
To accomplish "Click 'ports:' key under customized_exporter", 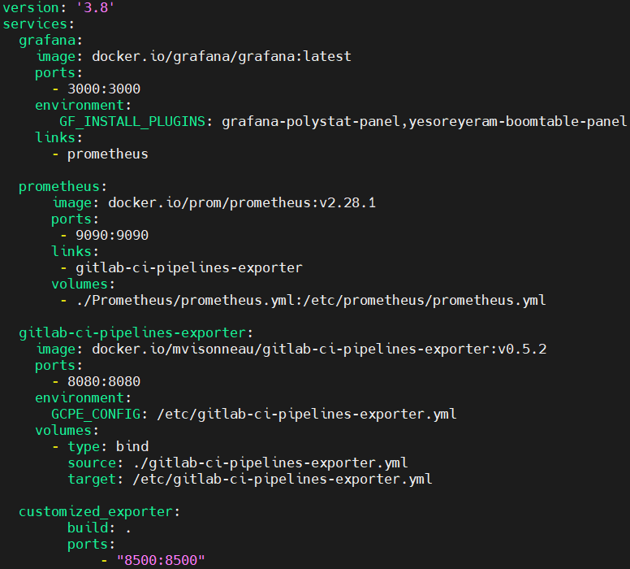I will click(91, 545).
